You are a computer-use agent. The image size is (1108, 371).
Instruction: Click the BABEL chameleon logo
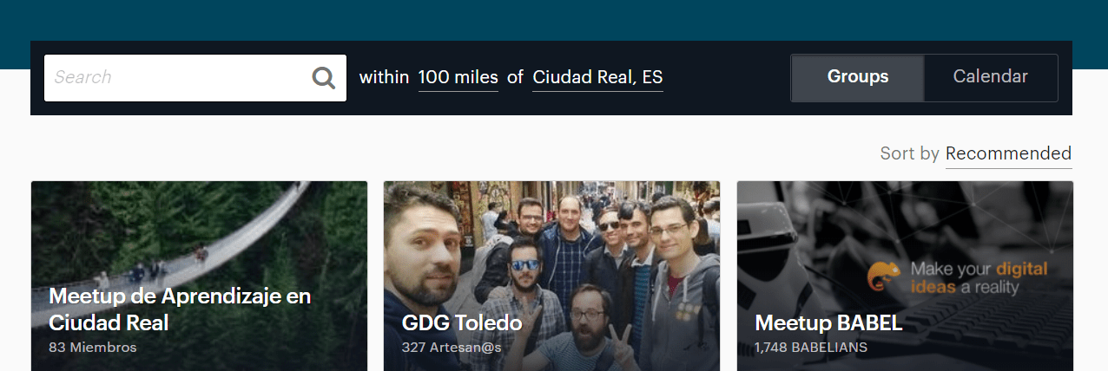pos(884,276)
